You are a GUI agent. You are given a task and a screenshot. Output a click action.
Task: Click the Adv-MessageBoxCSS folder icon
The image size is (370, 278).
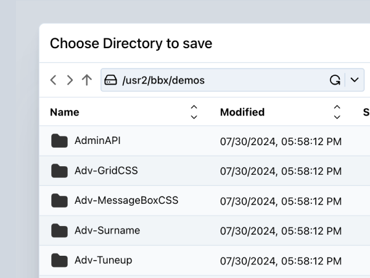(59, 200)
